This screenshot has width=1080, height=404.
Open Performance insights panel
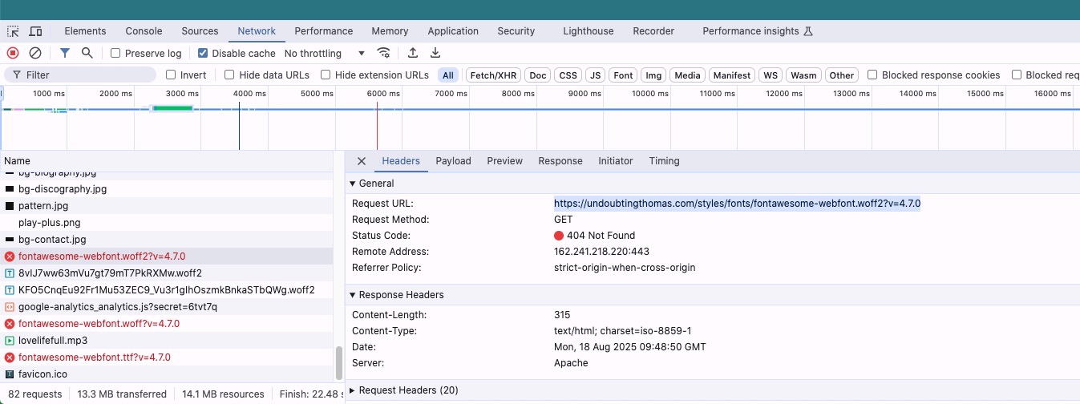coord(758,31)
